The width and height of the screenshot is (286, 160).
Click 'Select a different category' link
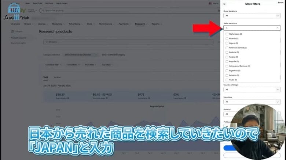[x=113, y=55]
